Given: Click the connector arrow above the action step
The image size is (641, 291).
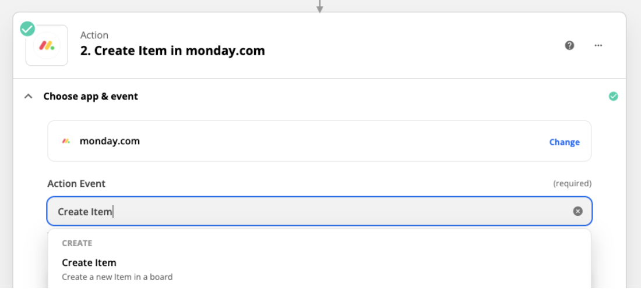Looking at the screenshot, I should tap(320, 6).
